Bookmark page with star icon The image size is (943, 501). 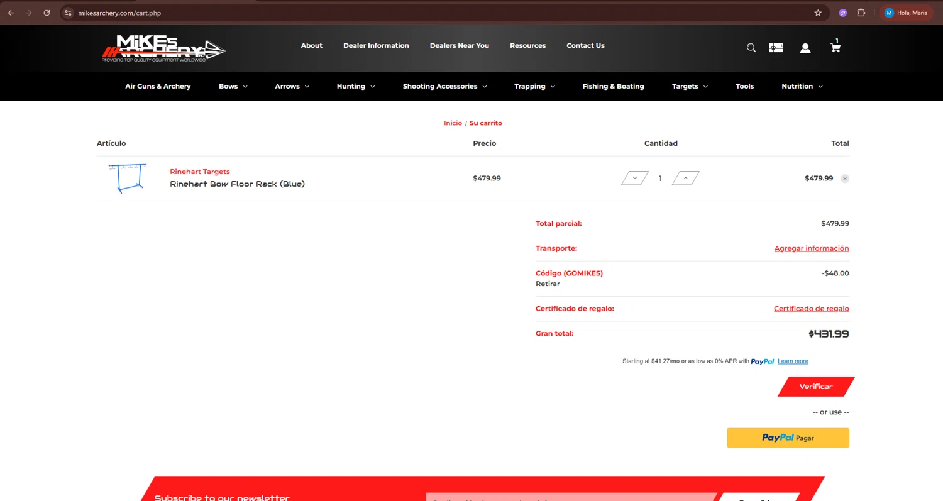tap(818, 13)
